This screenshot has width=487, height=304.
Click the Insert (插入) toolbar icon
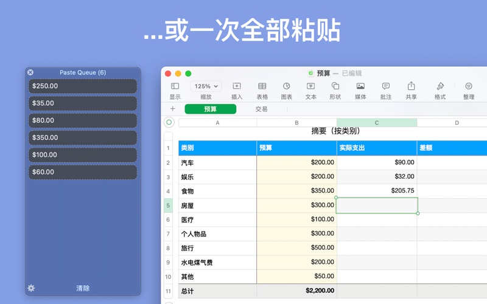(237, 87)
